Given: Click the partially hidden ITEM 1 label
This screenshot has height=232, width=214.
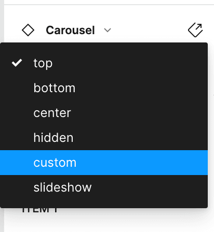Looking at the screenshot, I should point(39,210).
